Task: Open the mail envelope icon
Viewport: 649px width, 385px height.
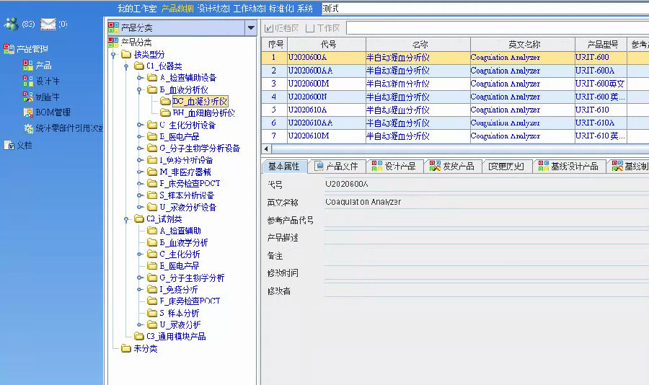Action: click(x=48, y=25)
